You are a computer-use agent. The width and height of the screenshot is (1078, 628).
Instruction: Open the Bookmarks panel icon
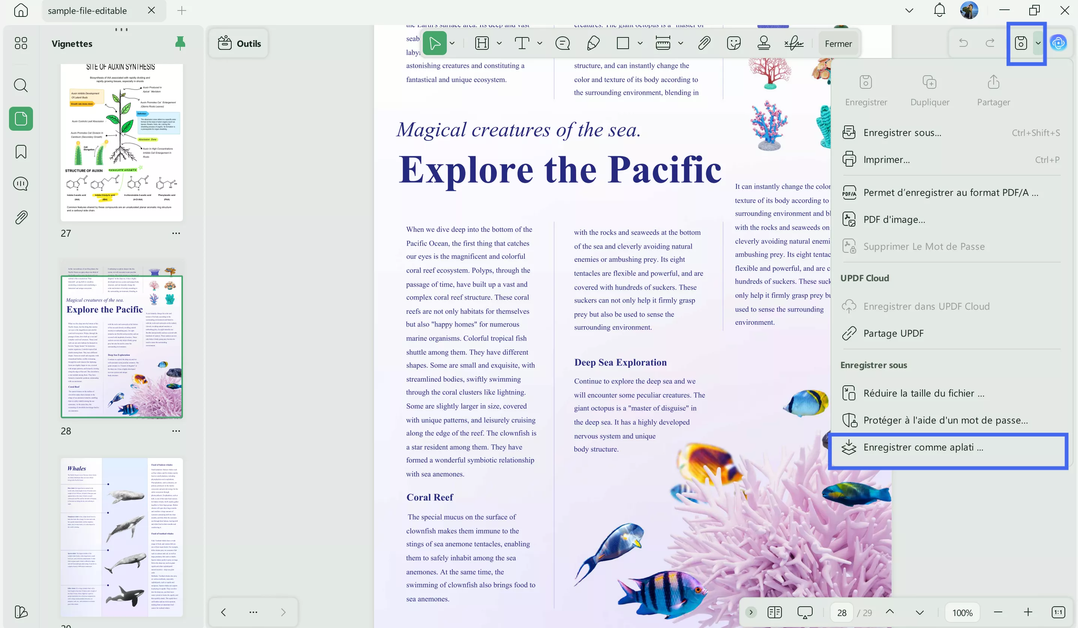click(x=21, y=152)
